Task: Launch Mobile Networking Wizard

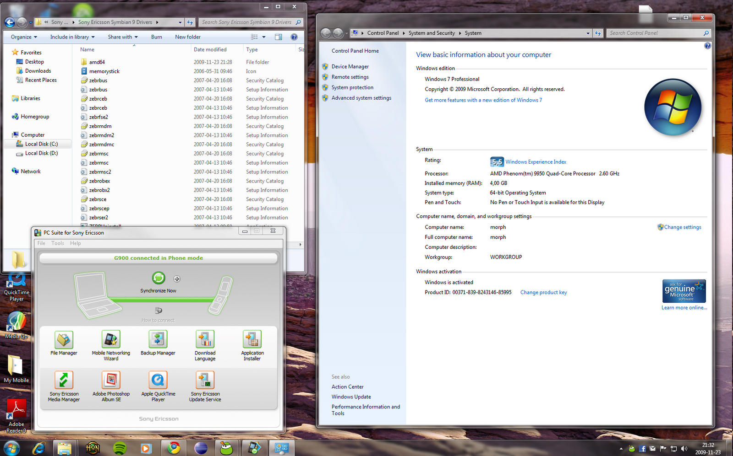Action: click(111, 339)
